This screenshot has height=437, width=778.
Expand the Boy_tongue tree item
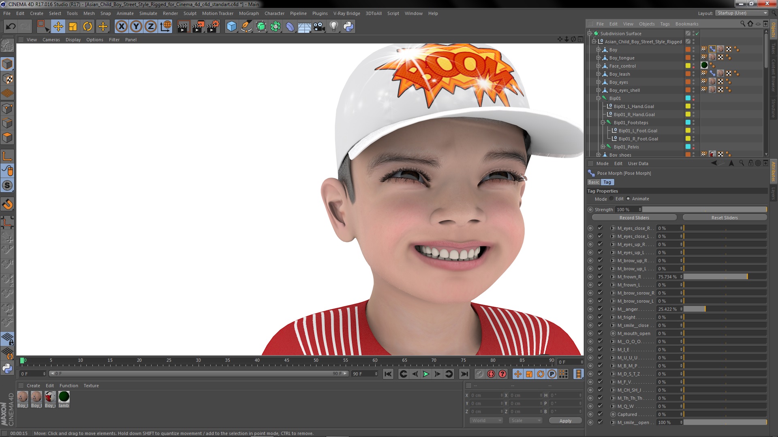pos(598,58)
